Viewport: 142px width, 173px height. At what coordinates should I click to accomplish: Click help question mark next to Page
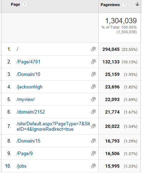[x=25, y=4]
